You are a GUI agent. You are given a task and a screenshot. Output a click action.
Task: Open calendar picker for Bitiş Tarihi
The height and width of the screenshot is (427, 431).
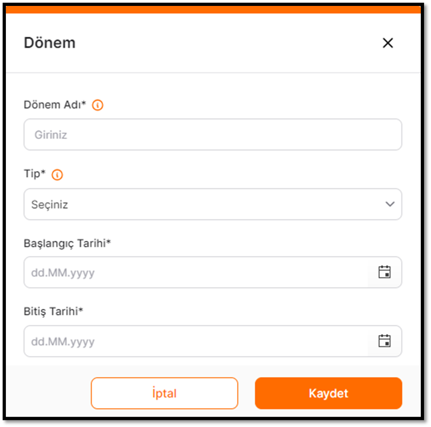click(384, 341)
